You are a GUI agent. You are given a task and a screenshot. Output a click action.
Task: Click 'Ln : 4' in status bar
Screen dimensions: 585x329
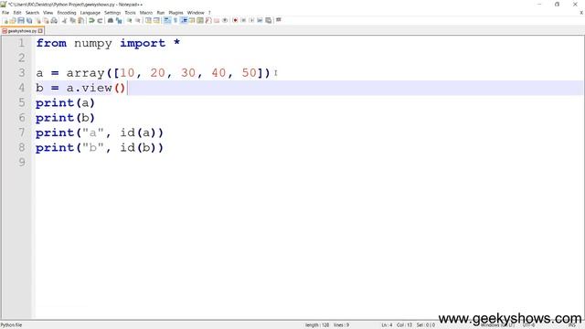387,325
